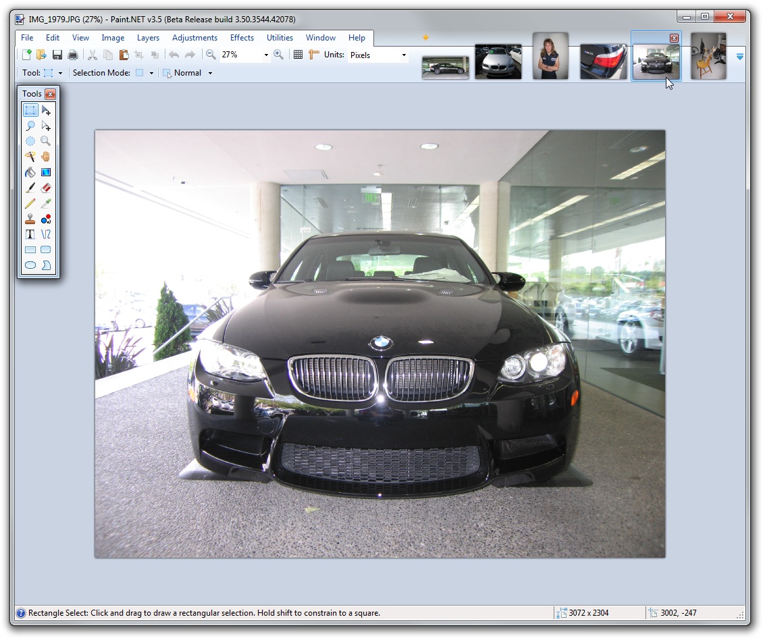
Task: Open the Image menu
Action: click(113, 38)
